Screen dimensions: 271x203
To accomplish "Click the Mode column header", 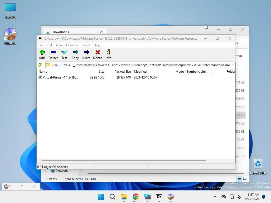I will 172,71.
